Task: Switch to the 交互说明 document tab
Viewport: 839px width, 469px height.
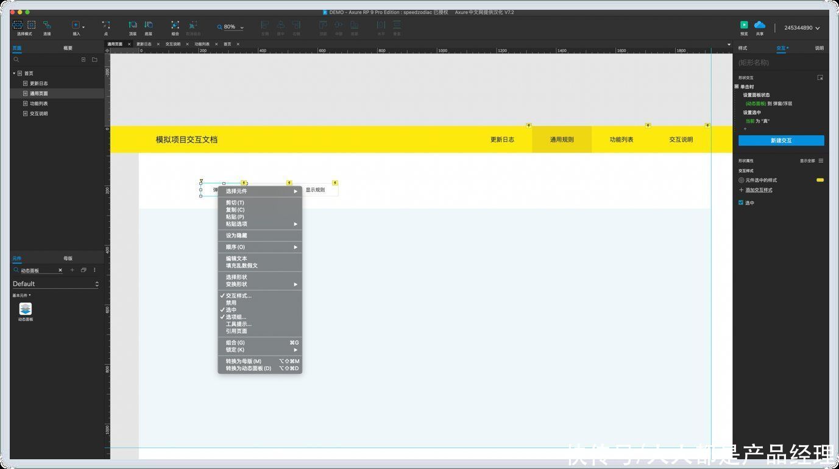Action: tap(173, 44)
